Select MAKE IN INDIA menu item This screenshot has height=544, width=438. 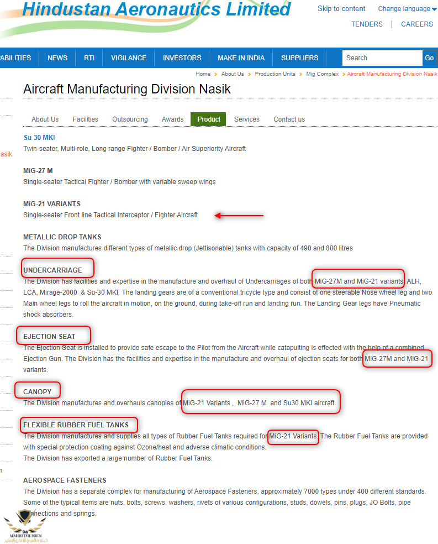pyautogui.click(x=241, y=58)
